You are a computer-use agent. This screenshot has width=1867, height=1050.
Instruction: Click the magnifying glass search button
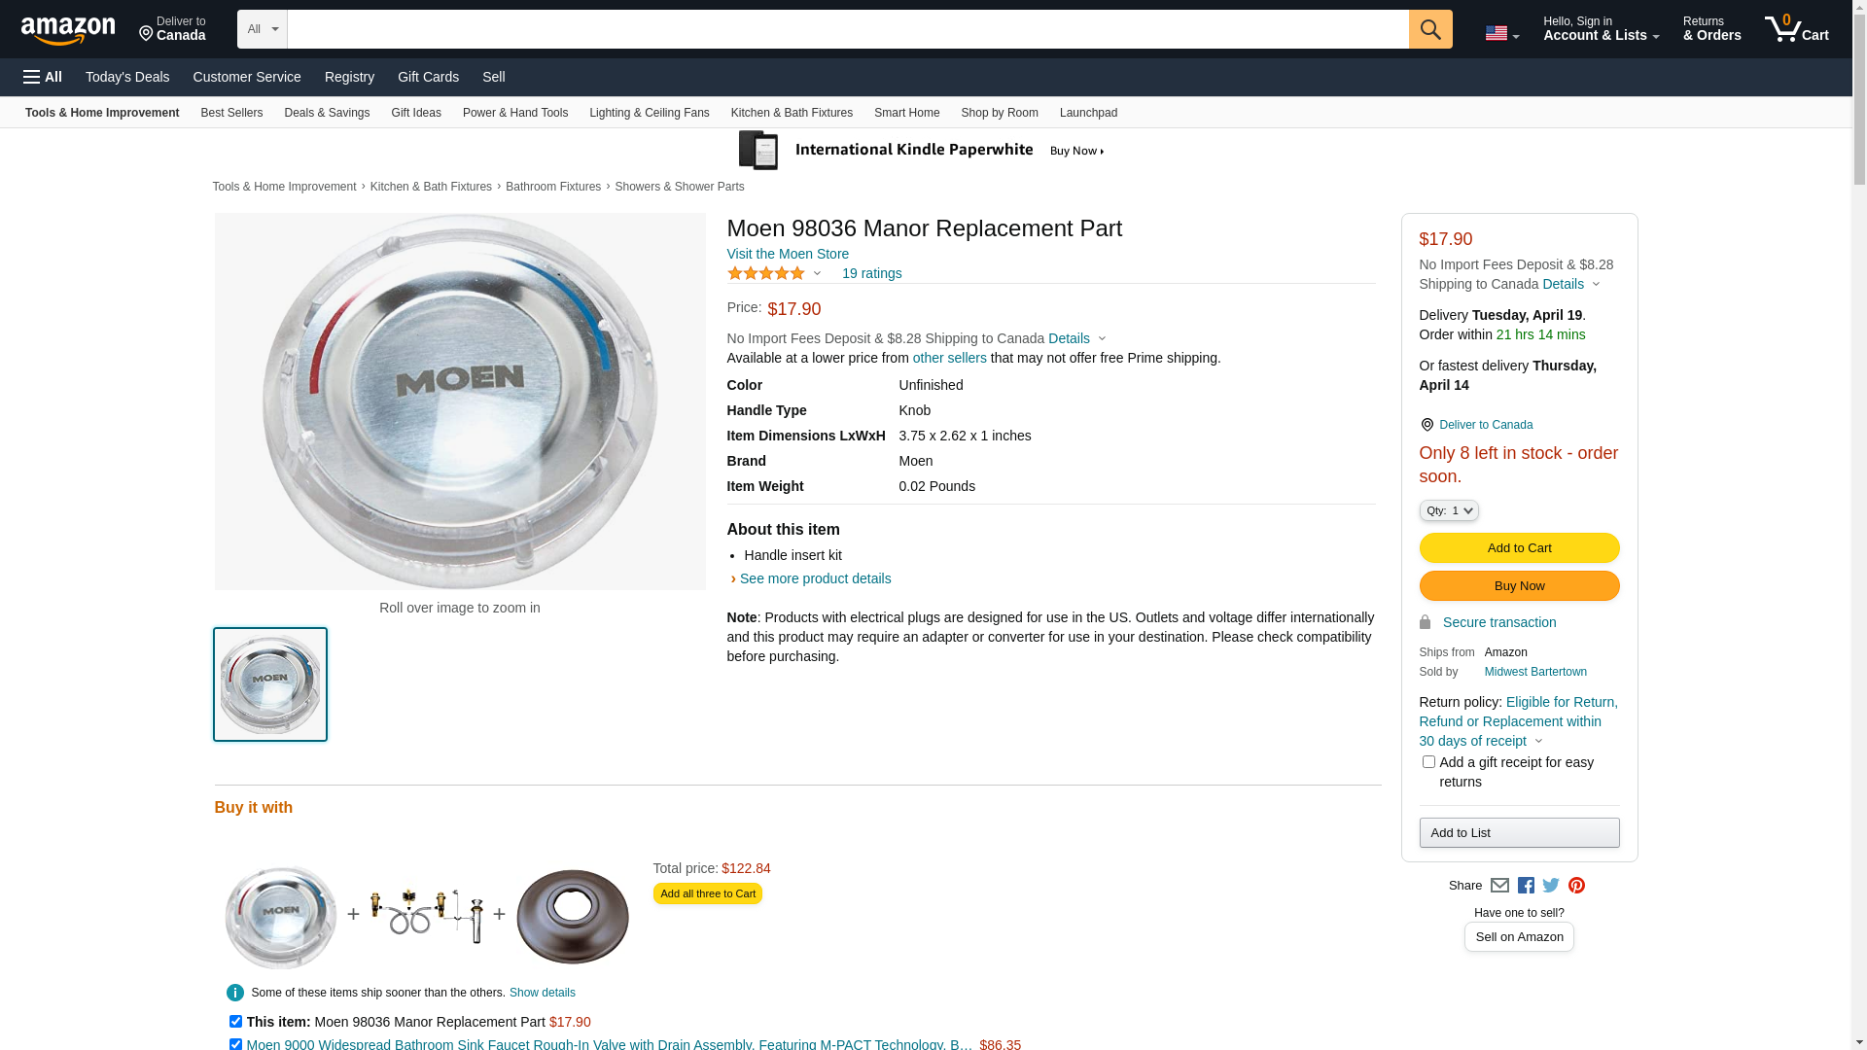click(x=1429, y=29)
